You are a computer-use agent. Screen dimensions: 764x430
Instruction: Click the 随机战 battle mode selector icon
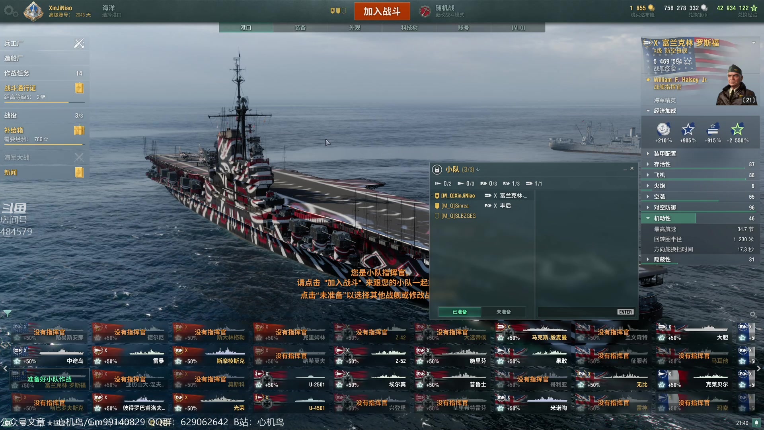(425, 11)
